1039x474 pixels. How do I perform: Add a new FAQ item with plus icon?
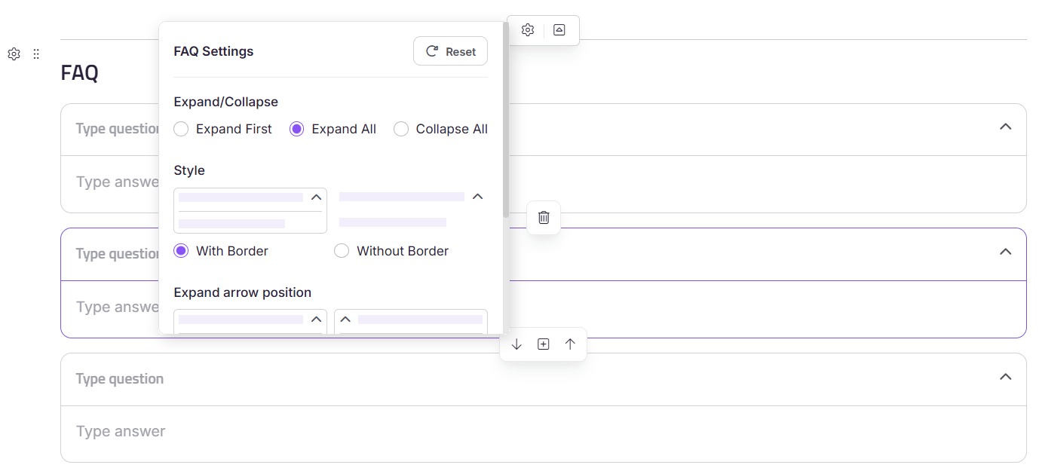click(544, 344)
